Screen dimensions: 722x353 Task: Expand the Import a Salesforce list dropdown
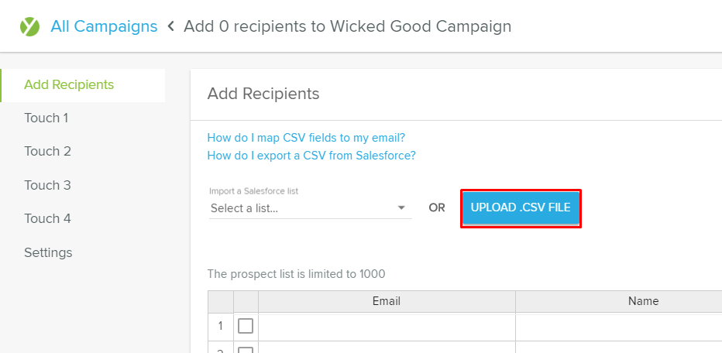click(x=310, y=208)
